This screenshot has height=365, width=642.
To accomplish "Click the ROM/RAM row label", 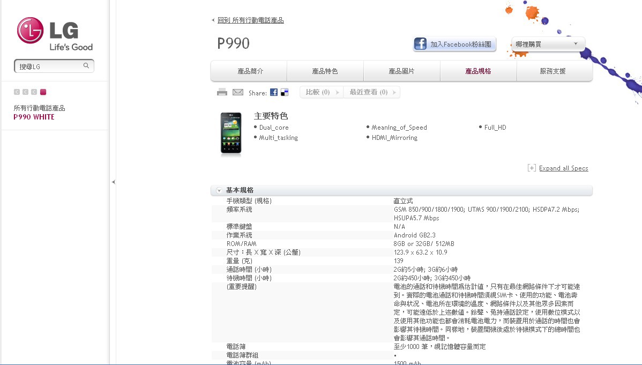I will tap(241, 244).
